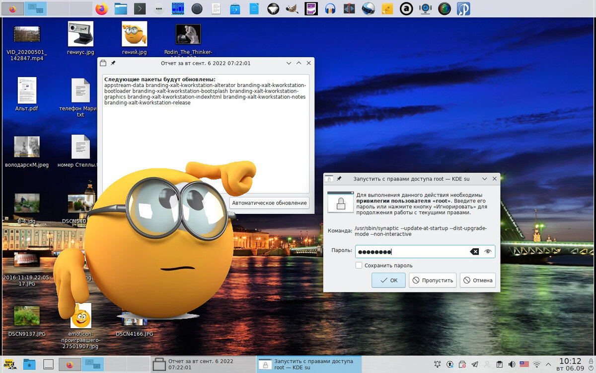Screen dimensions: 596x373
Task: Open the blue file manager folder icon in top panel
Action: (121, 8)
